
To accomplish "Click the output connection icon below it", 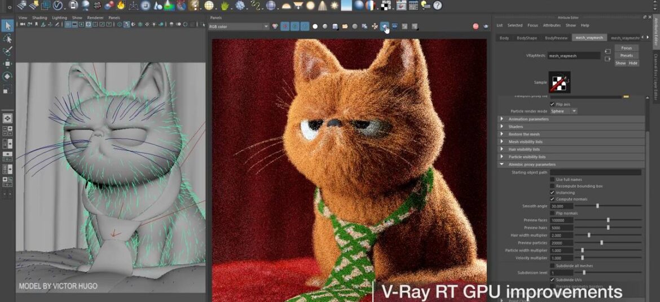I will point(608,59).
